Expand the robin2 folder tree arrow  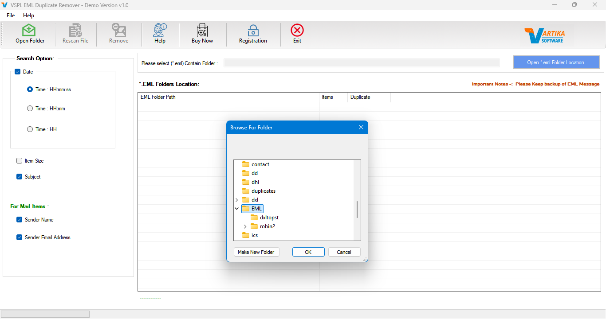[x=245, y=226]
